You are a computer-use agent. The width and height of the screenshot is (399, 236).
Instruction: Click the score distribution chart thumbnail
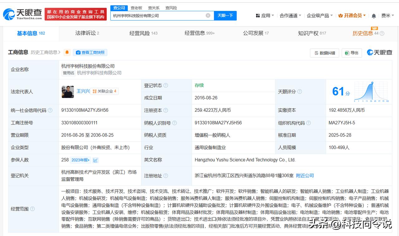pyautogui.click(x=371, y=92)
